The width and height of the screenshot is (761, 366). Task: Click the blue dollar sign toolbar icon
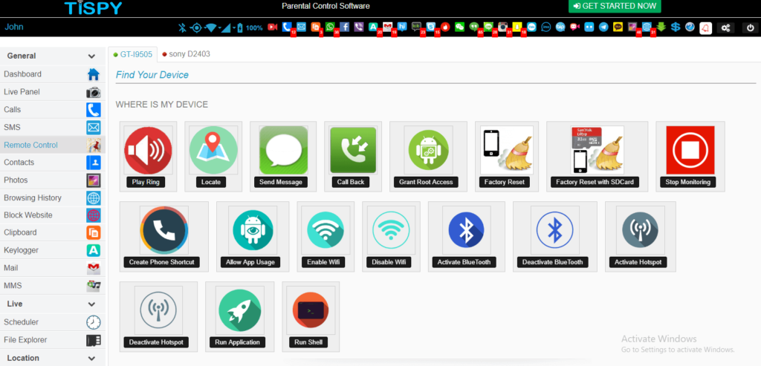[x=676, y=27]
